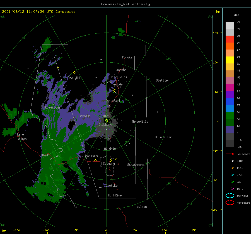Click the cyan current ellipse legend icon
Image resolution: width=251 pixels, height=234 pixels.
pyautogui.click(x=230, y=196)
